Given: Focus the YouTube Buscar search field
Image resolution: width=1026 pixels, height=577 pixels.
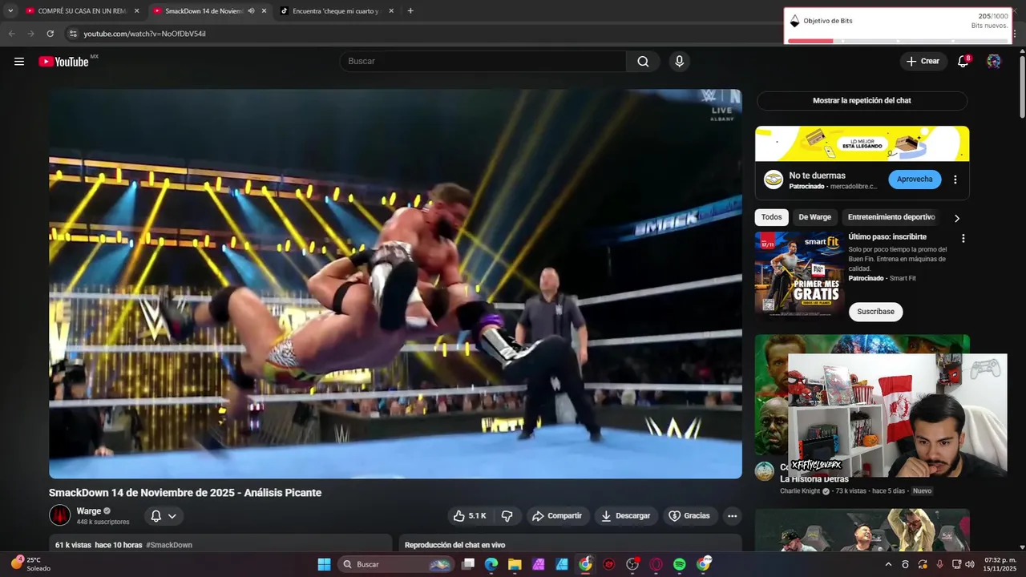Looking at the screenshot, I should pos(483,62).
